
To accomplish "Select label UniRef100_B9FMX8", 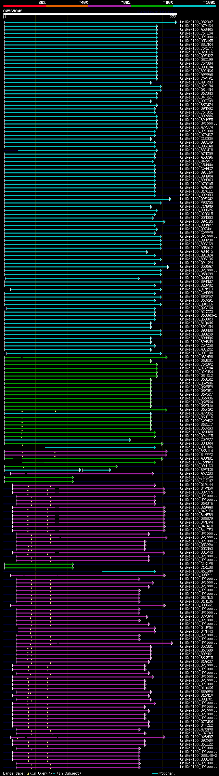I will 196,470.
